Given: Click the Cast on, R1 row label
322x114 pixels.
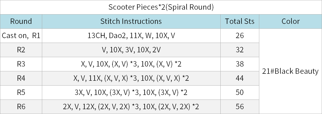Looking at the screenshot, I should click(21, 36).
